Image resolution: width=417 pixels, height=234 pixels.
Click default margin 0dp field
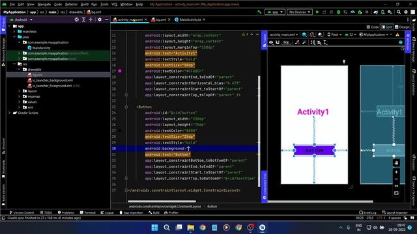287,42
